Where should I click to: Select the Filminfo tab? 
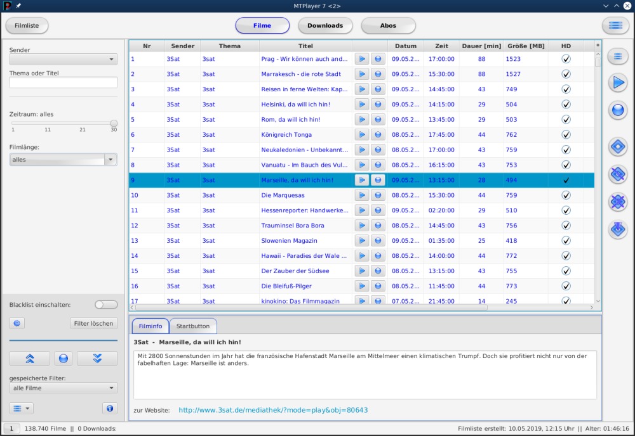click(150, 326)
